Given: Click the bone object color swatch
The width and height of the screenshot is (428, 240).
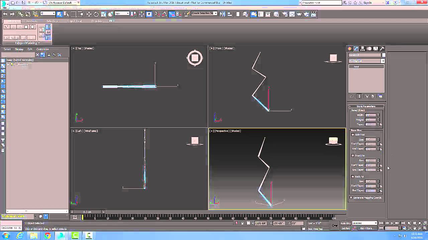Looking at the screenshot, I should (384, 55).
